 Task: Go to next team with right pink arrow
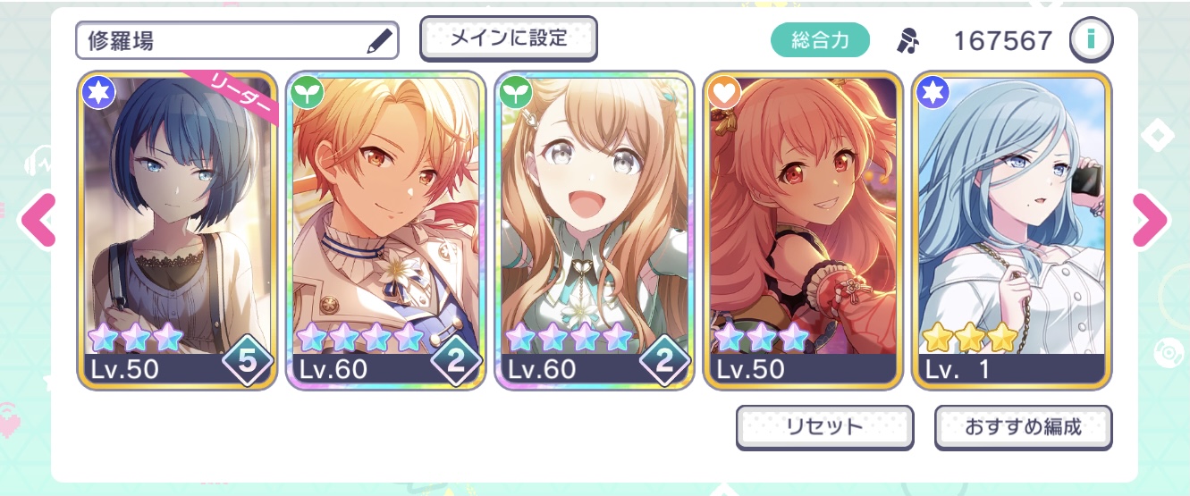(x=1150, y=219)
